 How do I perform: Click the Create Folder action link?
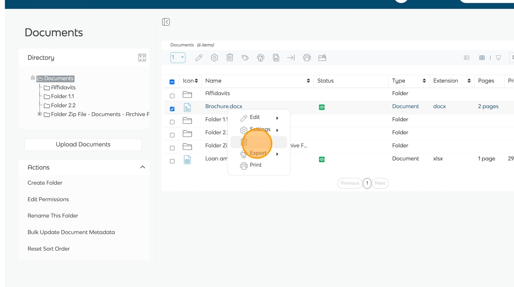pos(45,183)
